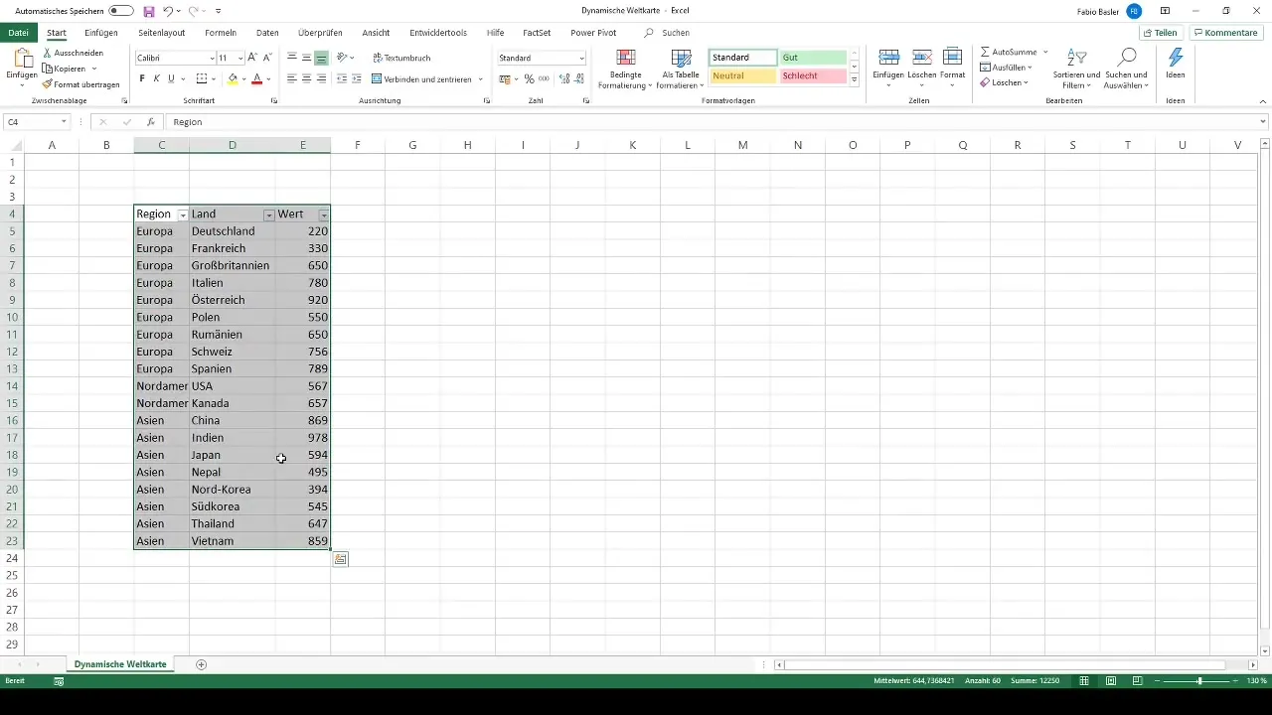Apply Gut cell style
Viewport: 1272px width, 715px height.
point(813,58)
